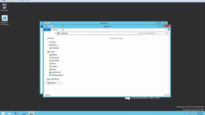Minimize the front Network window

pos(160,26)
